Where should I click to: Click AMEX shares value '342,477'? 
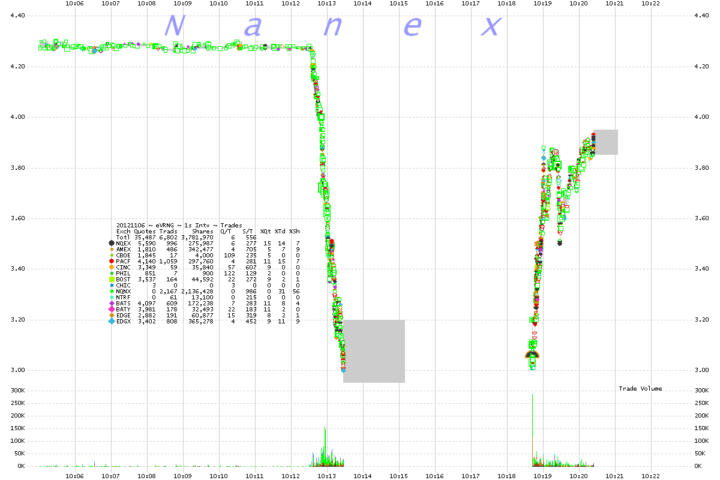201,251
